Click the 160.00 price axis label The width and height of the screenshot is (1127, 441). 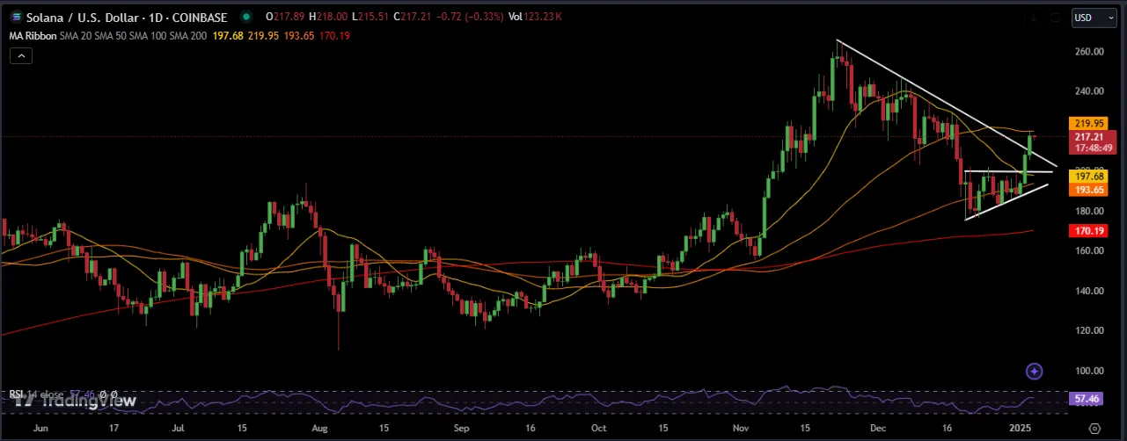pyautogui.click(x=1090, y=250)
